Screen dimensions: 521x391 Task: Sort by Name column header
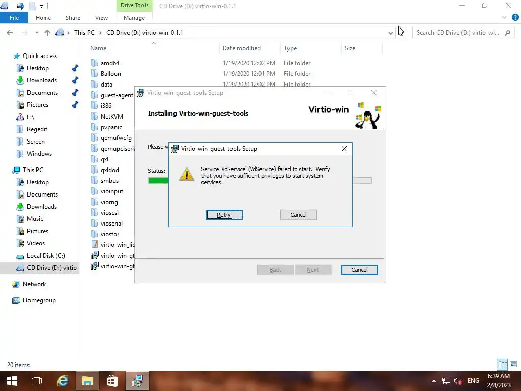click(x=98, y=48)
